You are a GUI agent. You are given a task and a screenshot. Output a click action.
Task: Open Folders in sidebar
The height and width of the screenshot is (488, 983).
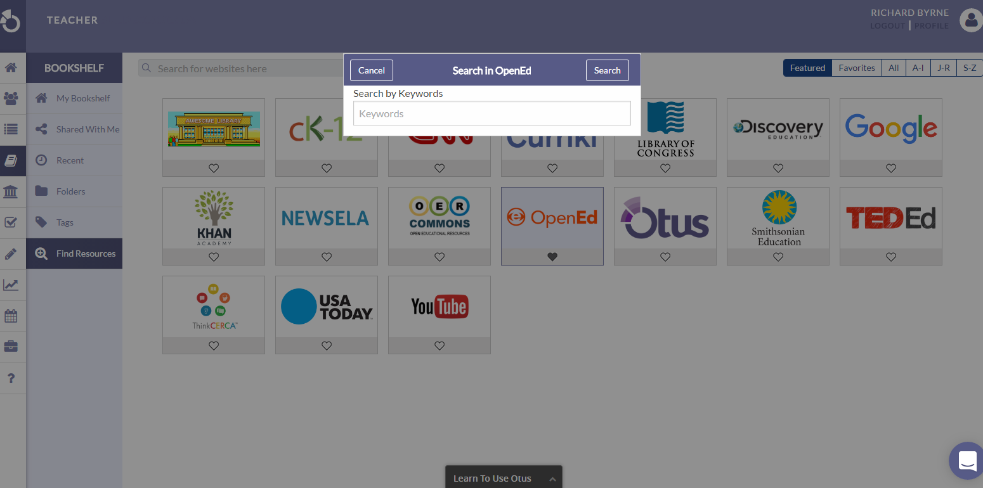[x=74, y=191]
